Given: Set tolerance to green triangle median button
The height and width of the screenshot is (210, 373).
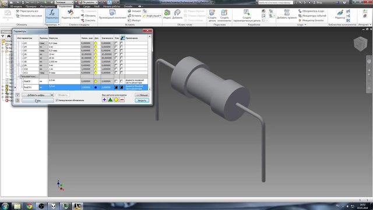Looking at the screenshot, I should point(110,100).
